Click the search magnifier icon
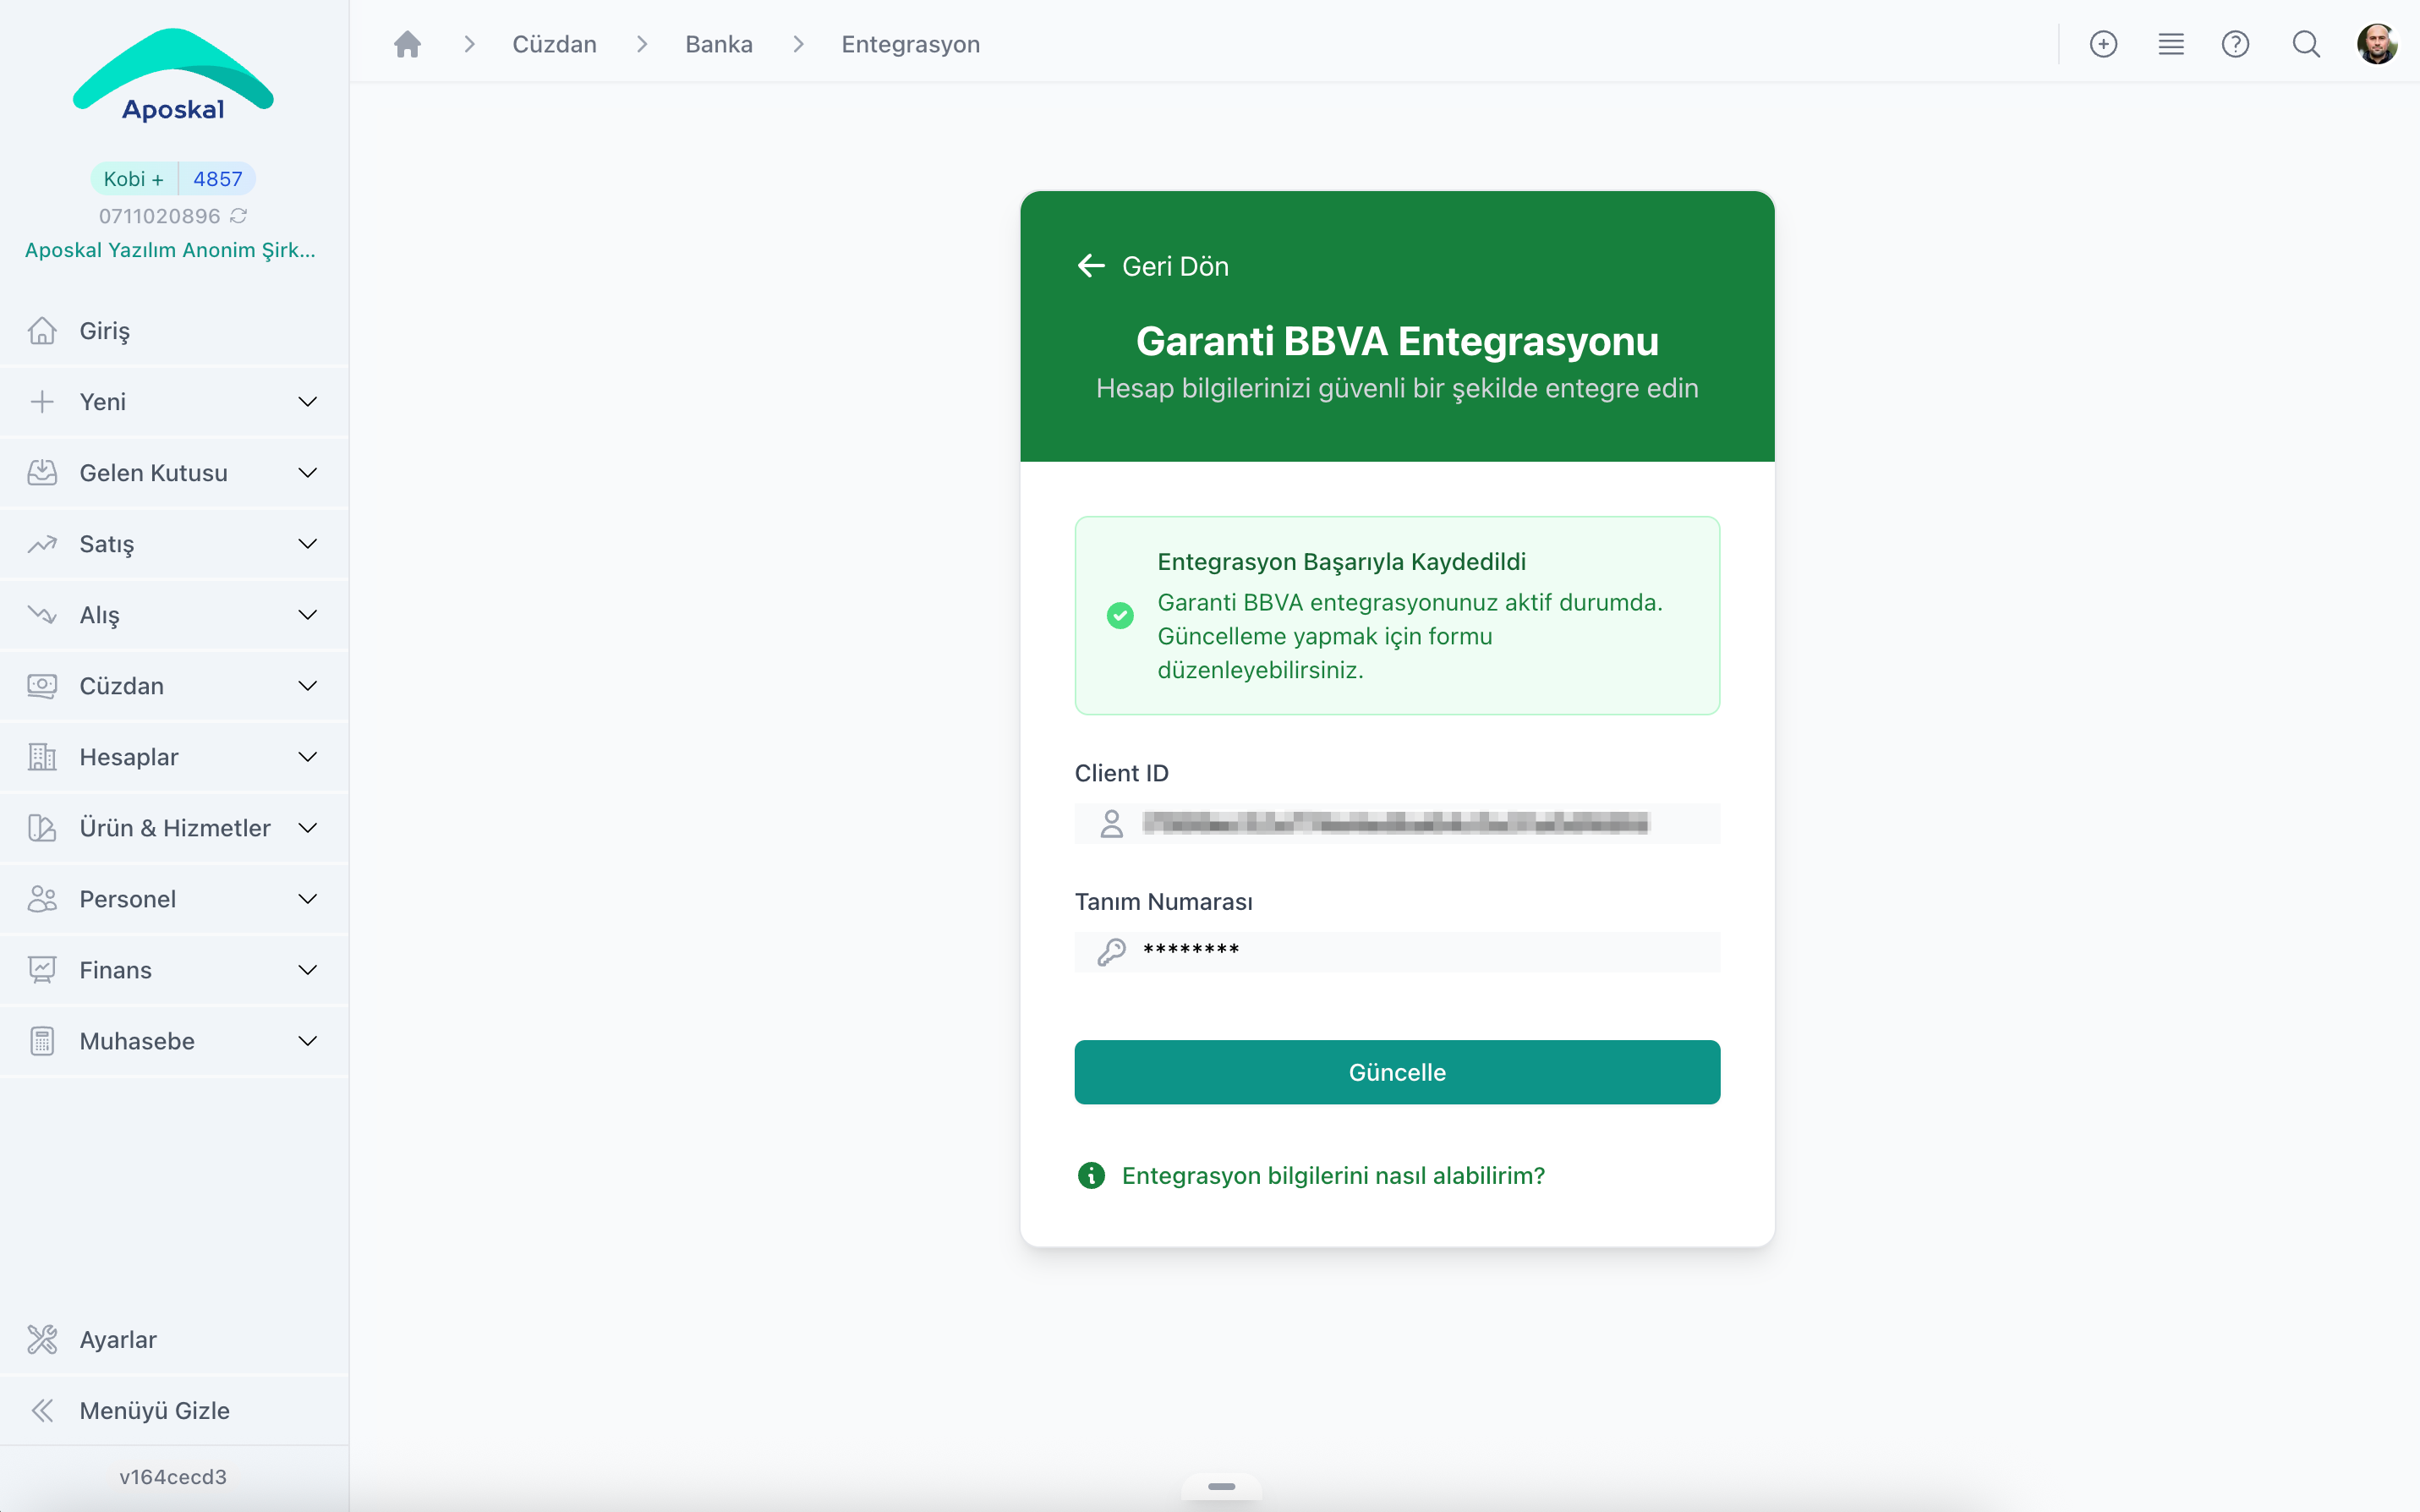Screen dimensions: 2420x1512 tap(2306, 44)
